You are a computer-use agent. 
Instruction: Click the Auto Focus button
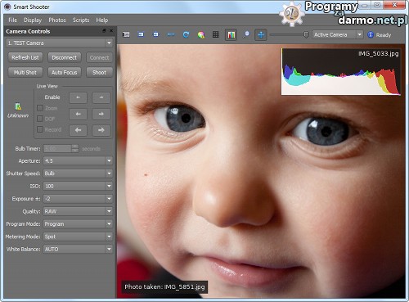65,72
